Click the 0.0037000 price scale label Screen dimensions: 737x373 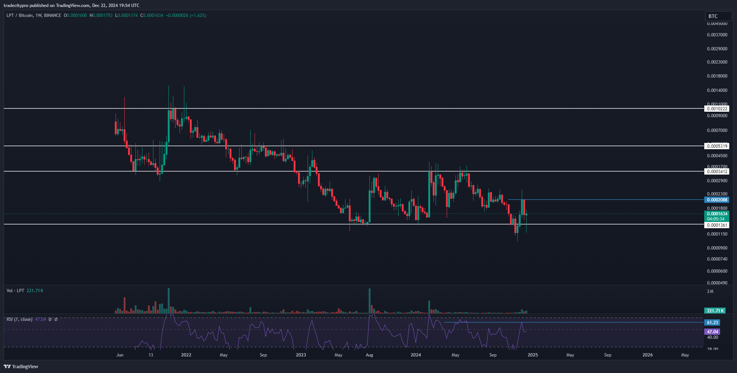(x=717, y=35)
